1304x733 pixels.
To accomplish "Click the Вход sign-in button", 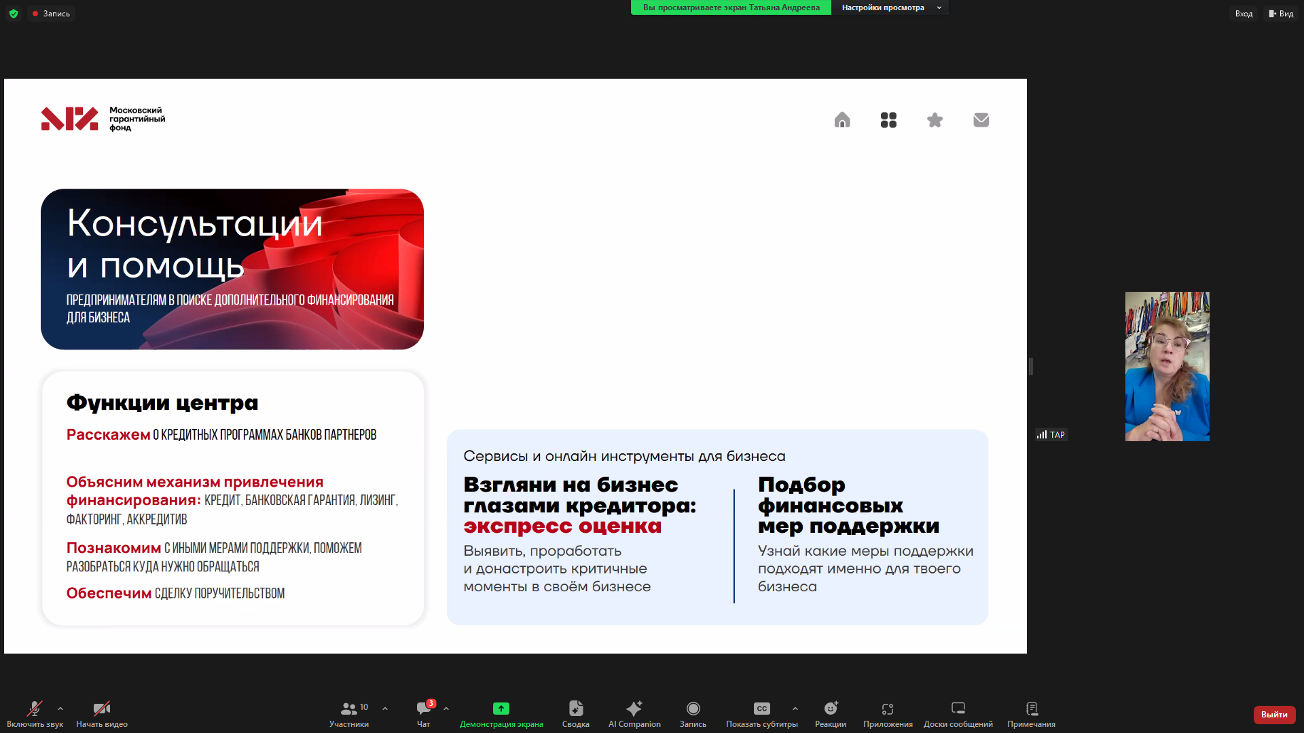I will tap(1244, 14).
